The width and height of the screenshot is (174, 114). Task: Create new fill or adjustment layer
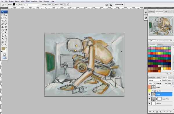click(160, 112)
